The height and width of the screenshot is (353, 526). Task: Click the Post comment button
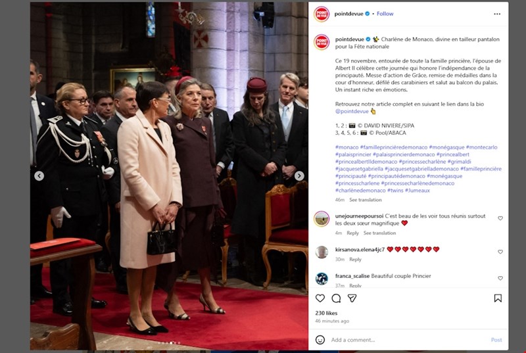[x=496, y=340]
